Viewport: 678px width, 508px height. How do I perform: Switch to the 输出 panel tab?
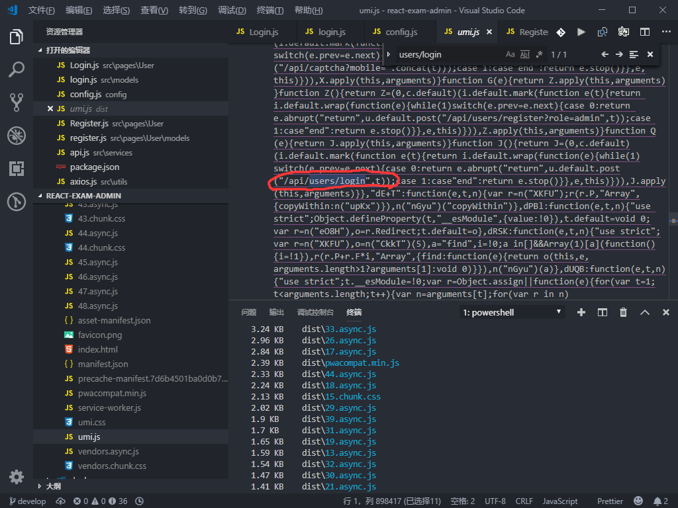276,312
